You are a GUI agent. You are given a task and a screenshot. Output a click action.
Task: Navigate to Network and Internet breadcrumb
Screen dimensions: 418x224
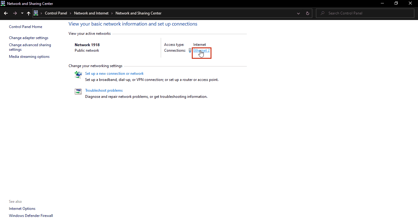click(x=91, y=13)
